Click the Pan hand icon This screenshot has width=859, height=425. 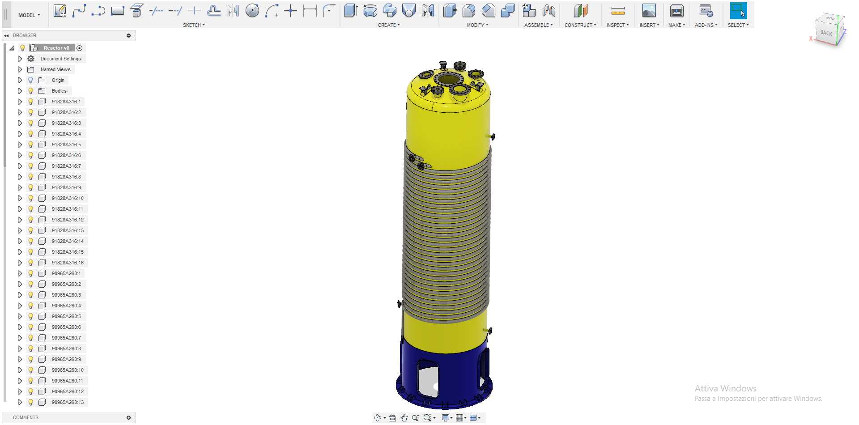404,418
